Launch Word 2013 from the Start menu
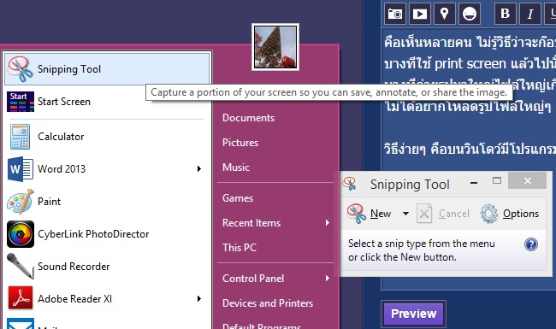Image resolution: width=556 pixels, height=329 pixels. tap(107, 169)
